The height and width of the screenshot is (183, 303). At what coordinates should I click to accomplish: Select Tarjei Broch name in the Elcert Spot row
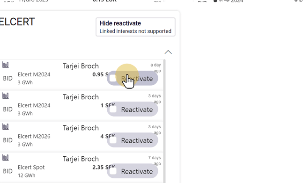click(81, 159)
